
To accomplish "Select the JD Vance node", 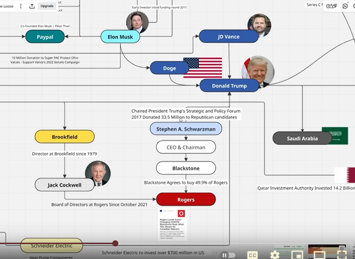I will [229, 36].
